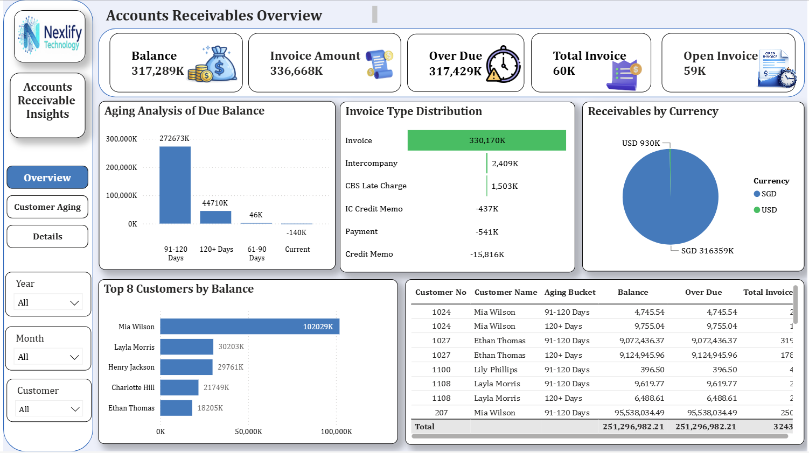Click balance cell 95,538,034.49
The width and height of the screenshot is (809, 453).
tap(639, 413)
